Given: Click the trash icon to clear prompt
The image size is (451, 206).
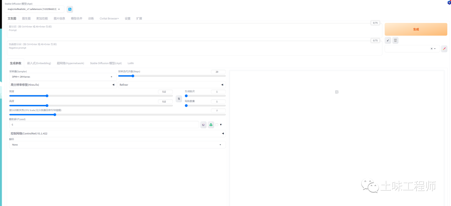Looking at the screenshot, I should pos(395,40).
